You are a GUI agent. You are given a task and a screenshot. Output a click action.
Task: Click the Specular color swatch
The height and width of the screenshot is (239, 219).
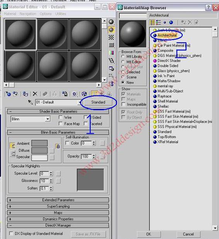[39, 158]
